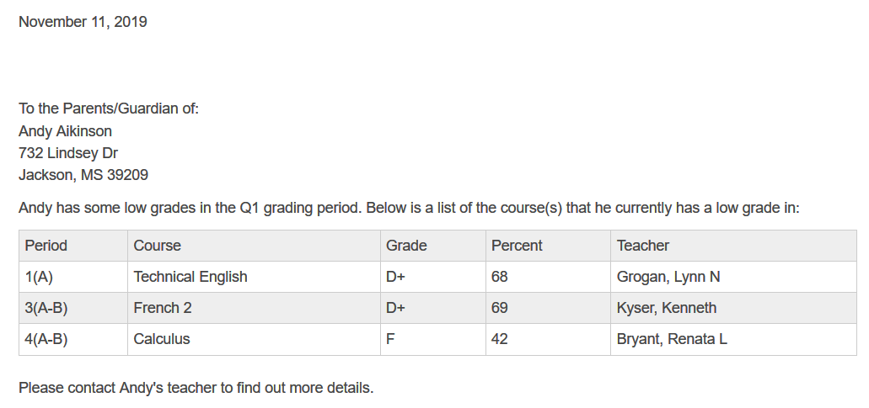Click the 1(A) period cell
The width and height of the screenshot is (869, 408).
39,277
